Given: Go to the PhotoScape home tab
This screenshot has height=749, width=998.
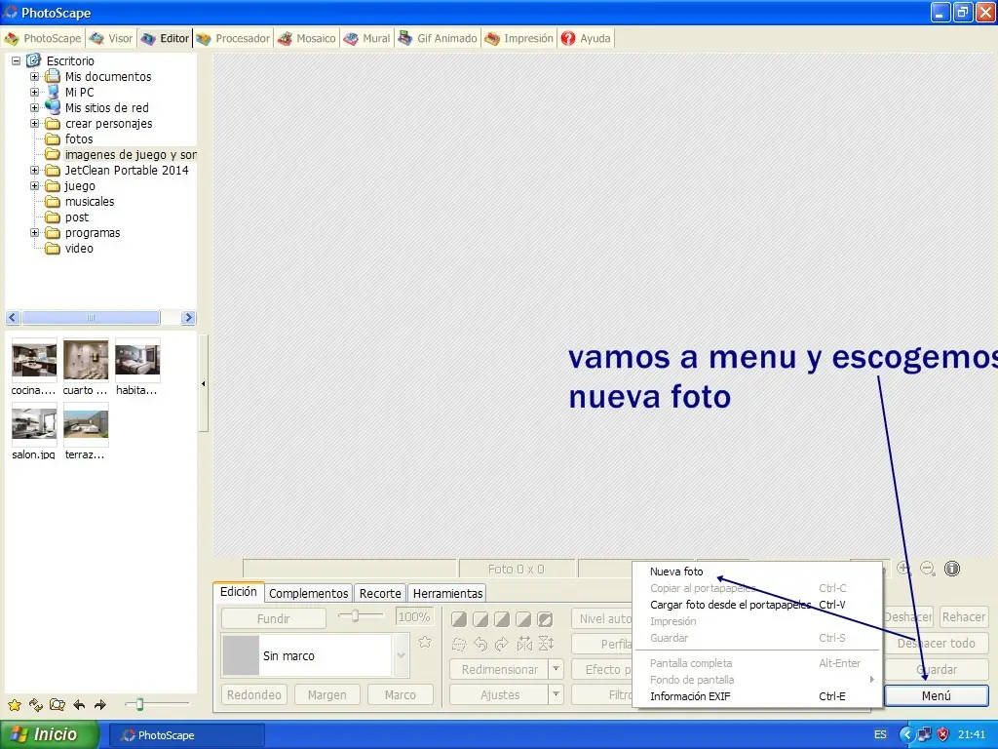Looking at the screenshot, I should (43, 38).
